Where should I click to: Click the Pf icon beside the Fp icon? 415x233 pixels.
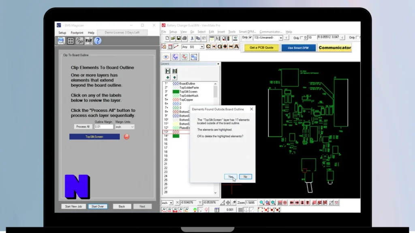pos(184,57)
